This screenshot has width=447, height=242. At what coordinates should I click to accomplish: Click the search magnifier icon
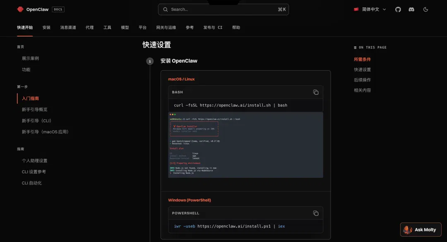click(x=165, y=10)
